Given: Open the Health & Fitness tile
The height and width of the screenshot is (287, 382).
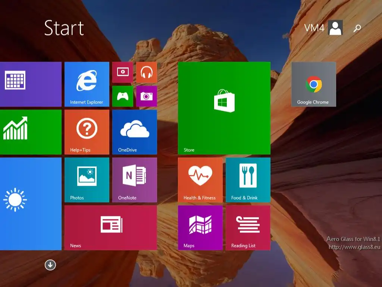Looking at the screenshot, I should pos(200,180).
